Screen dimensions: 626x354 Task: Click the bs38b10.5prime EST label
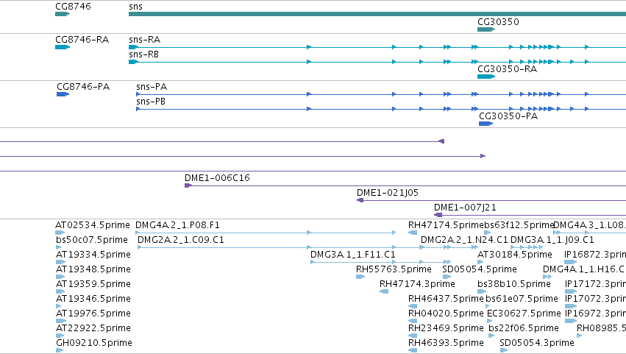514,284
